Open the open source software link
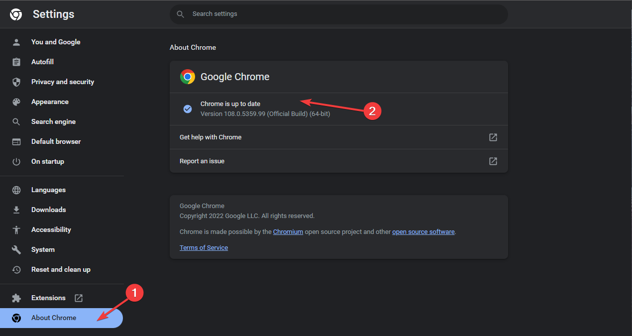The image size is (632, 336). point(423,231)
